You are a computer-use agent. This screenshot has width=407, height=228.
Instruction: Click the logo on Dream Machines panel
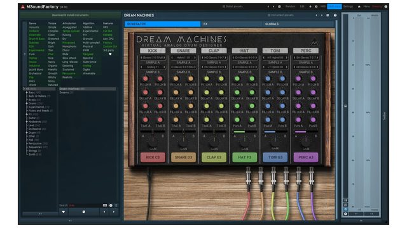pyautogui.click(x=315, y=41)
